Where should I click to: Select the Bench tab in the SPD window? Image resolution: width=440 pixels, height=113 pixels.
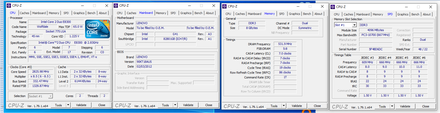pos(415,14)
